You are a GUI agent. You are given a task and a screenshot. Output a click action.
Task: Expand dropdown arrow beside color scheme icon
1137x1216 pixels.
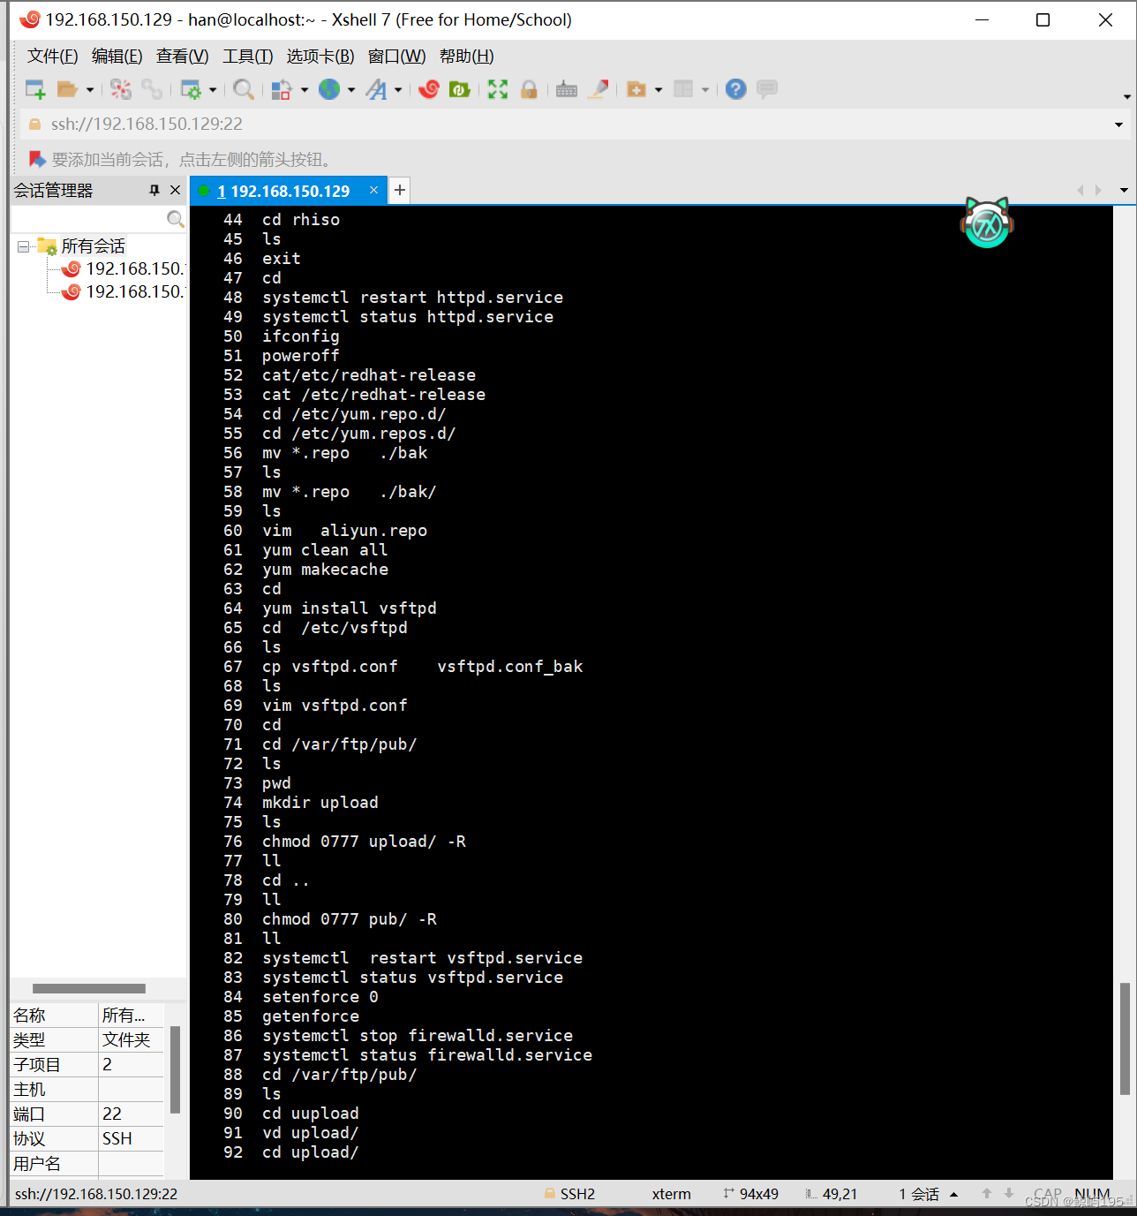(x=305, y=90)
